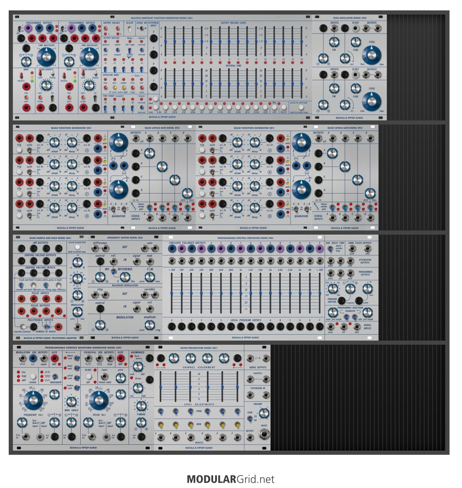Turn lower FREQ knob on Dual Oscillator
Viewport: 462px width, 488px height.
[x=371, y=101]
